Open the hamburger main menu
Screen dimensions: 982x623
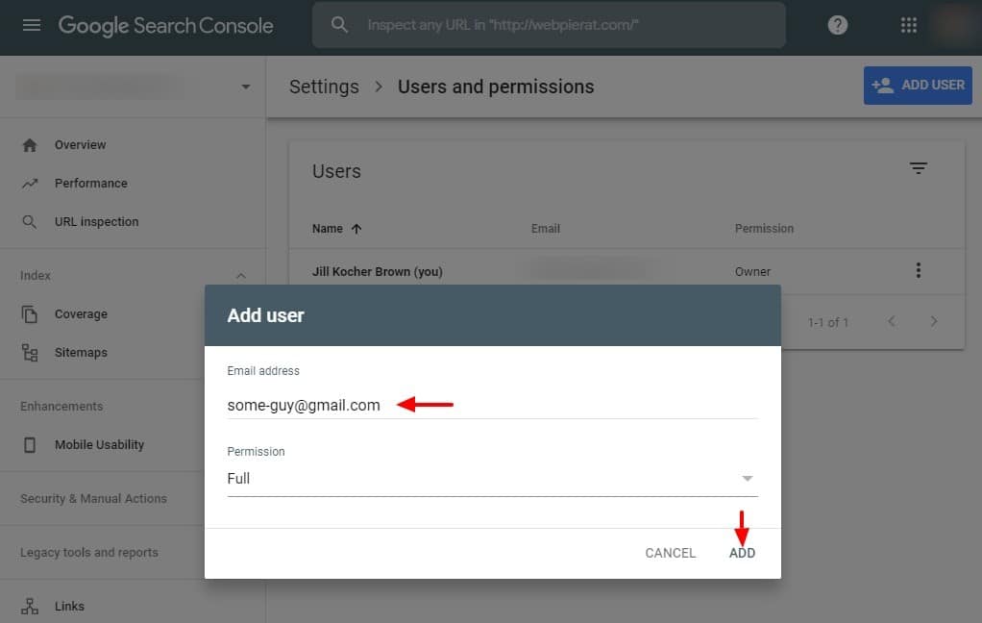[x=32, y=26]
